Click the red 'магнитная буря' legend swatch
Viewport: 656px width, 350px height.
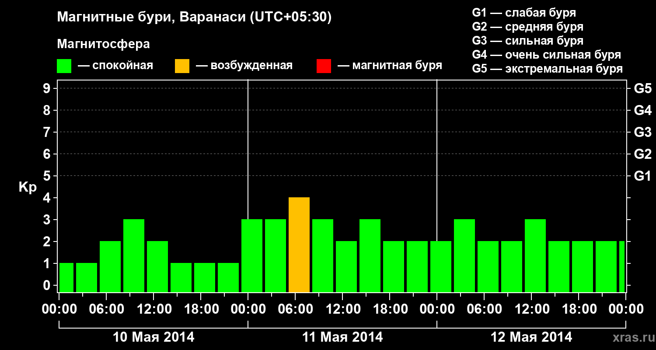(x=324, y=66)
